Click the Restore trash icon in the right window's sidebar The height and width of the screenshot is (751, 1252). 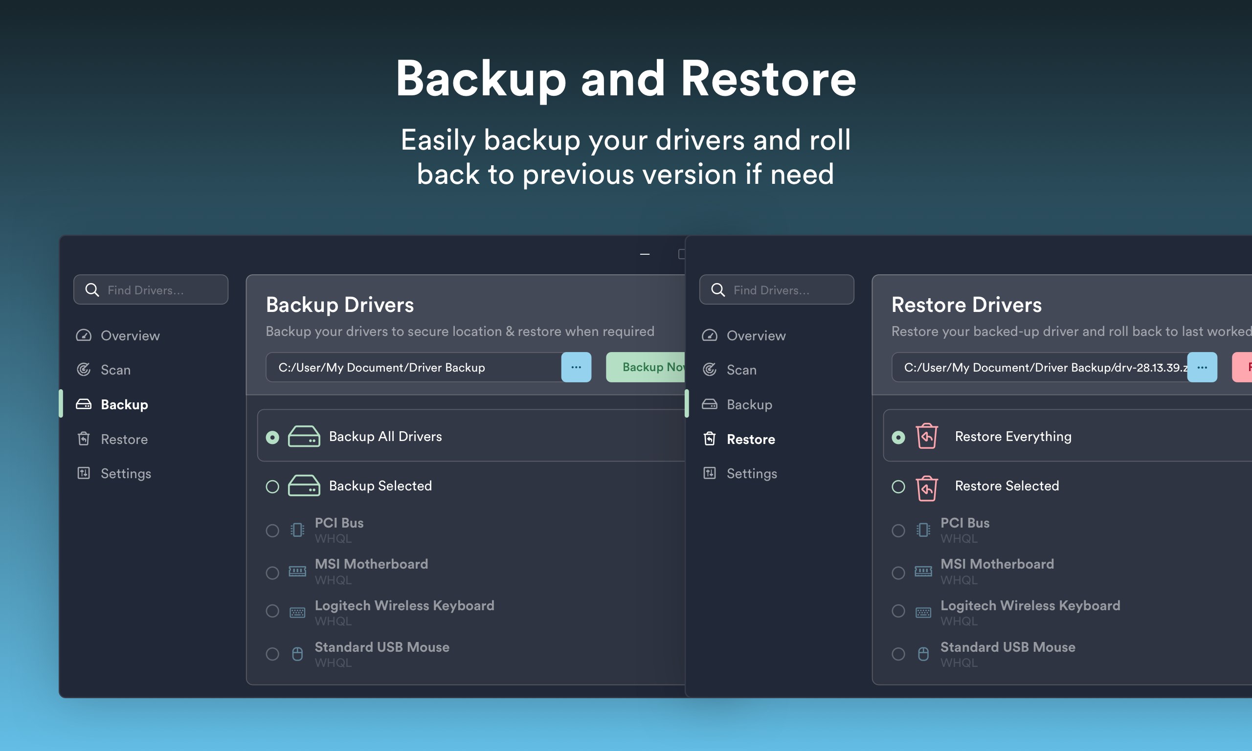coord(710,439)
